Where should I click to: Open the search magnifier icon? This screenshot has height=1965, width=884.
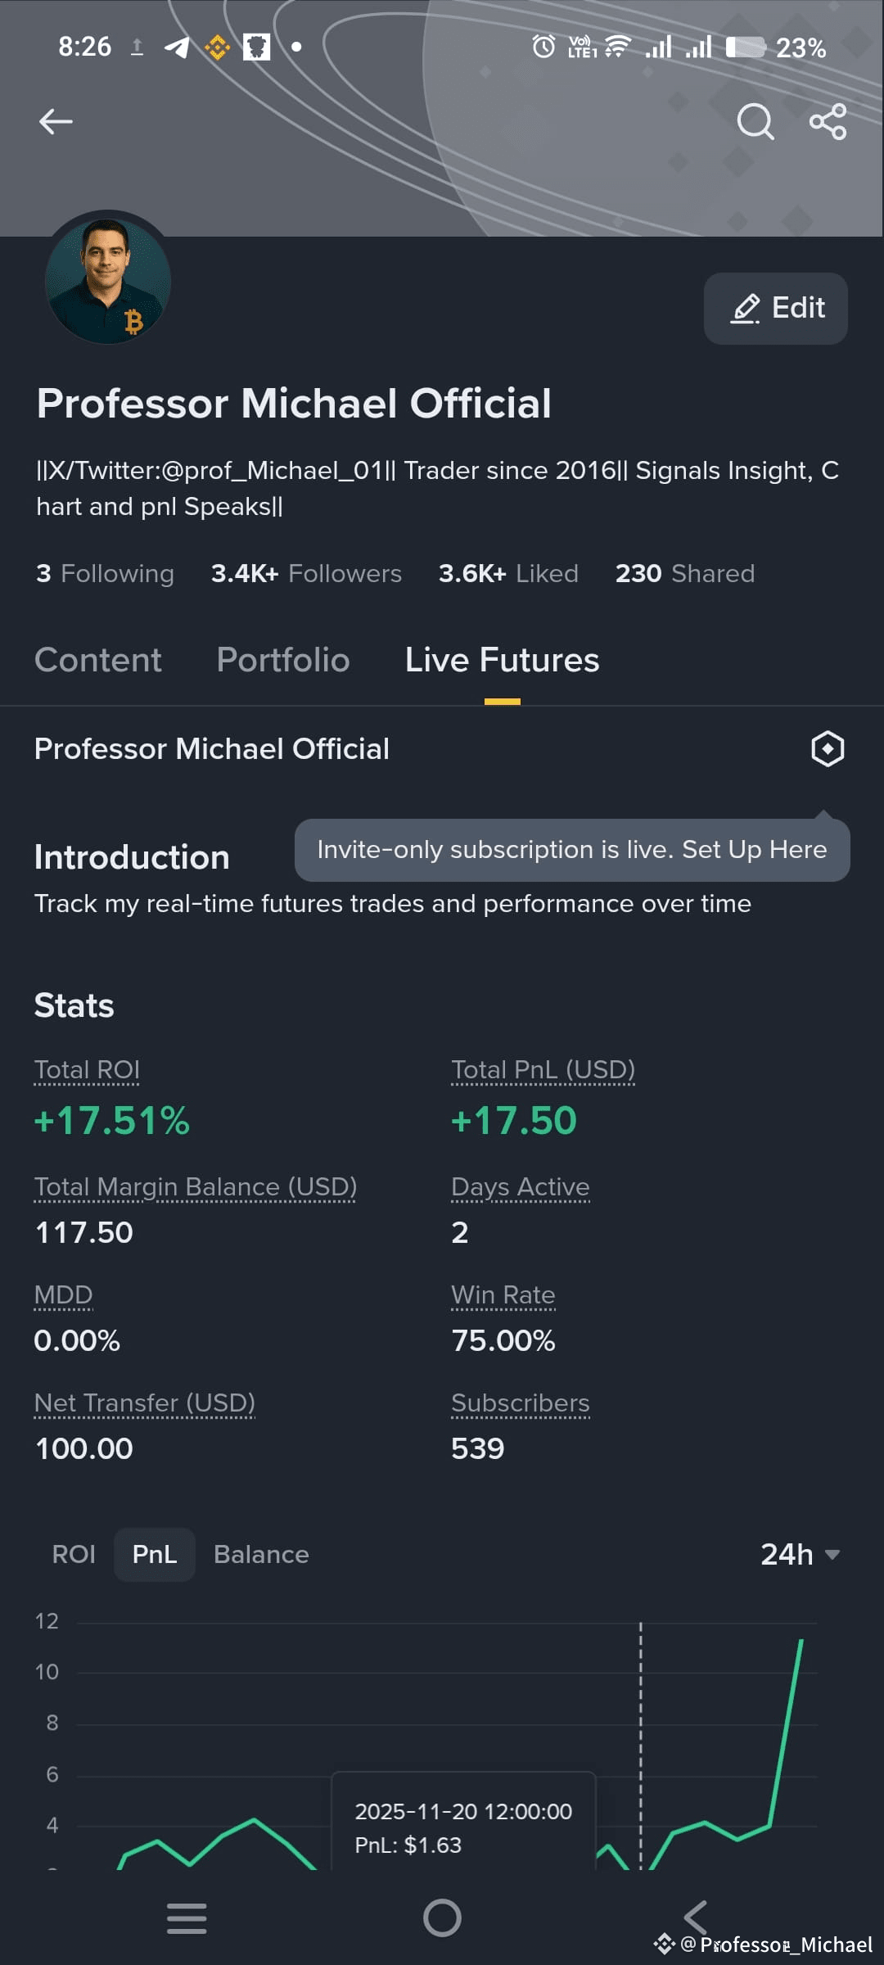pos(755,122)
